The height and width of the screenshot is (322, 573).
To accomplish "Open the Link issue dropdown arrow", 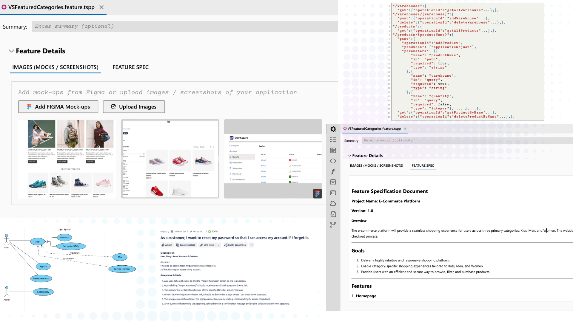I will pos(218,245).
